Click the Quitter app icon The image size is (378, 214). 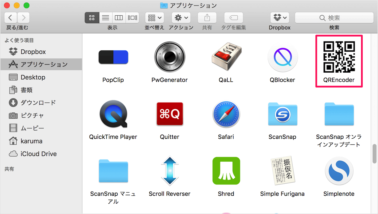click(x=170, y=114)
